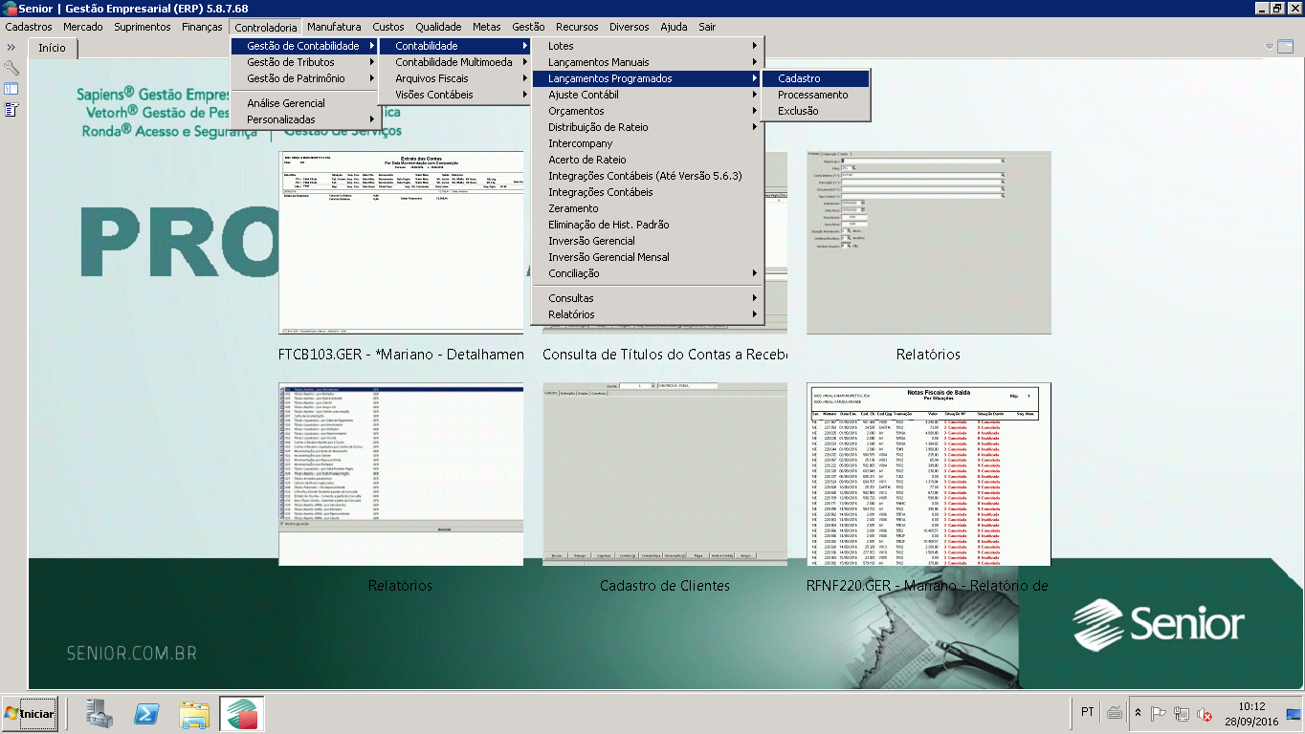Click the Iniciar start button
The height and width of the screenshot is (734, 1305).
(x=30, y=713)
